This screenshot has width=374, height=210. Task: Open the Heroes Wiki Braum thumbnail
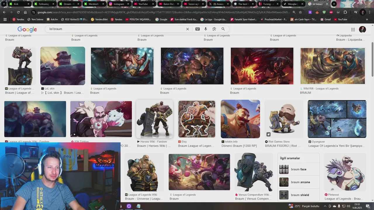coord(155,119)
